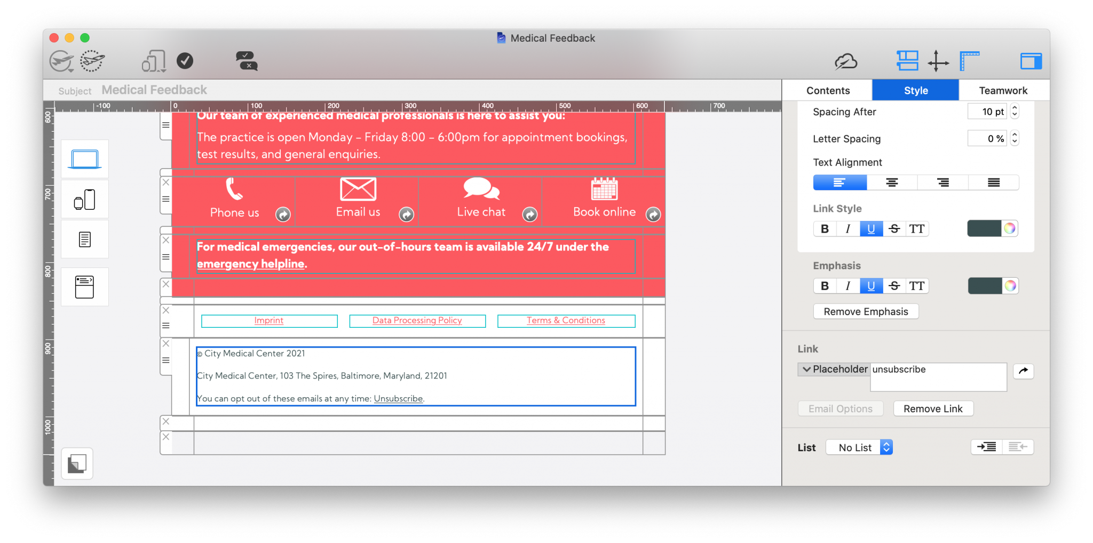Click arrow button next to Phone us
Viewport: 1093px width, 543px height.
click(283, 215)
